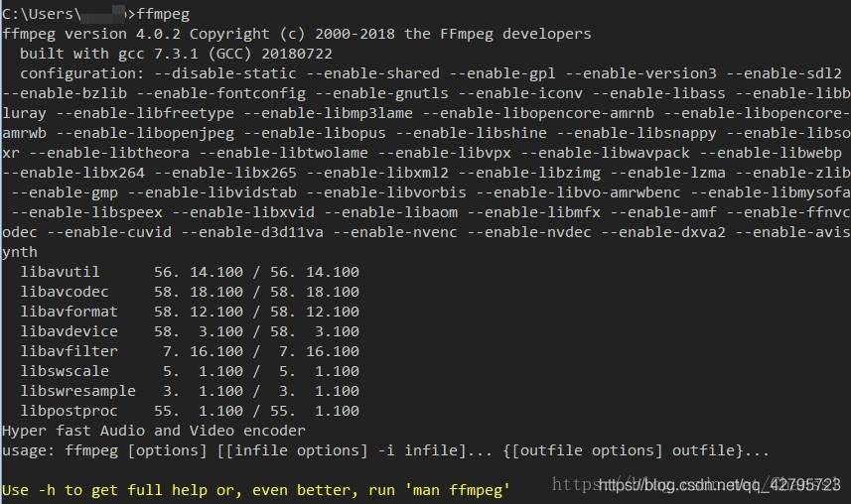Image resolution: width=851 pixels, height=504 pixels.
Task: Click the '--enable-lzma' flag
Action: (667, 173)
